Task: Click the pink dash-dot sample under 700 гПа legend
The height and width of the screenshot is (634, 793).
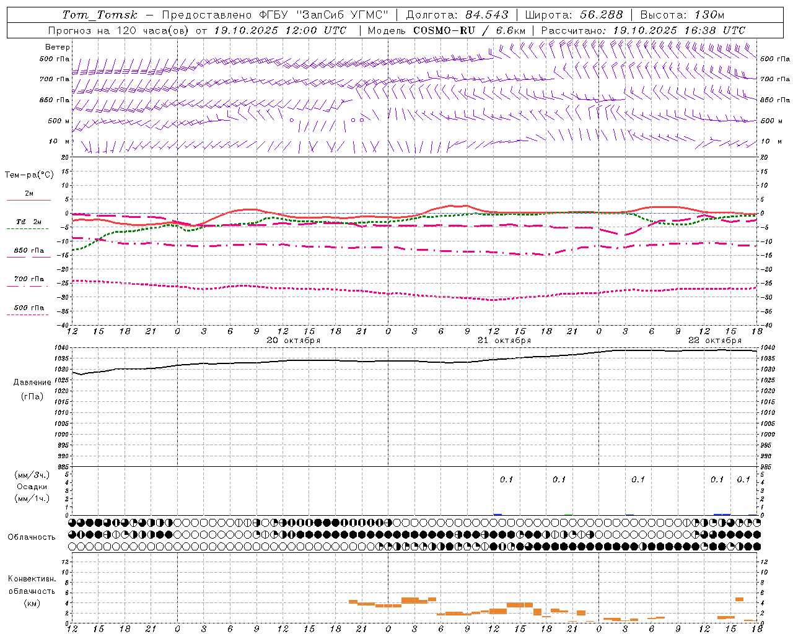Action: [27, 286]
